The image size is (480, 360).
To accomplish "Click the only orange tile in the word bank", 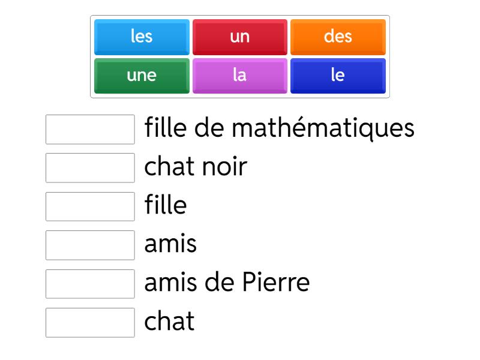I will pos(338,37).
